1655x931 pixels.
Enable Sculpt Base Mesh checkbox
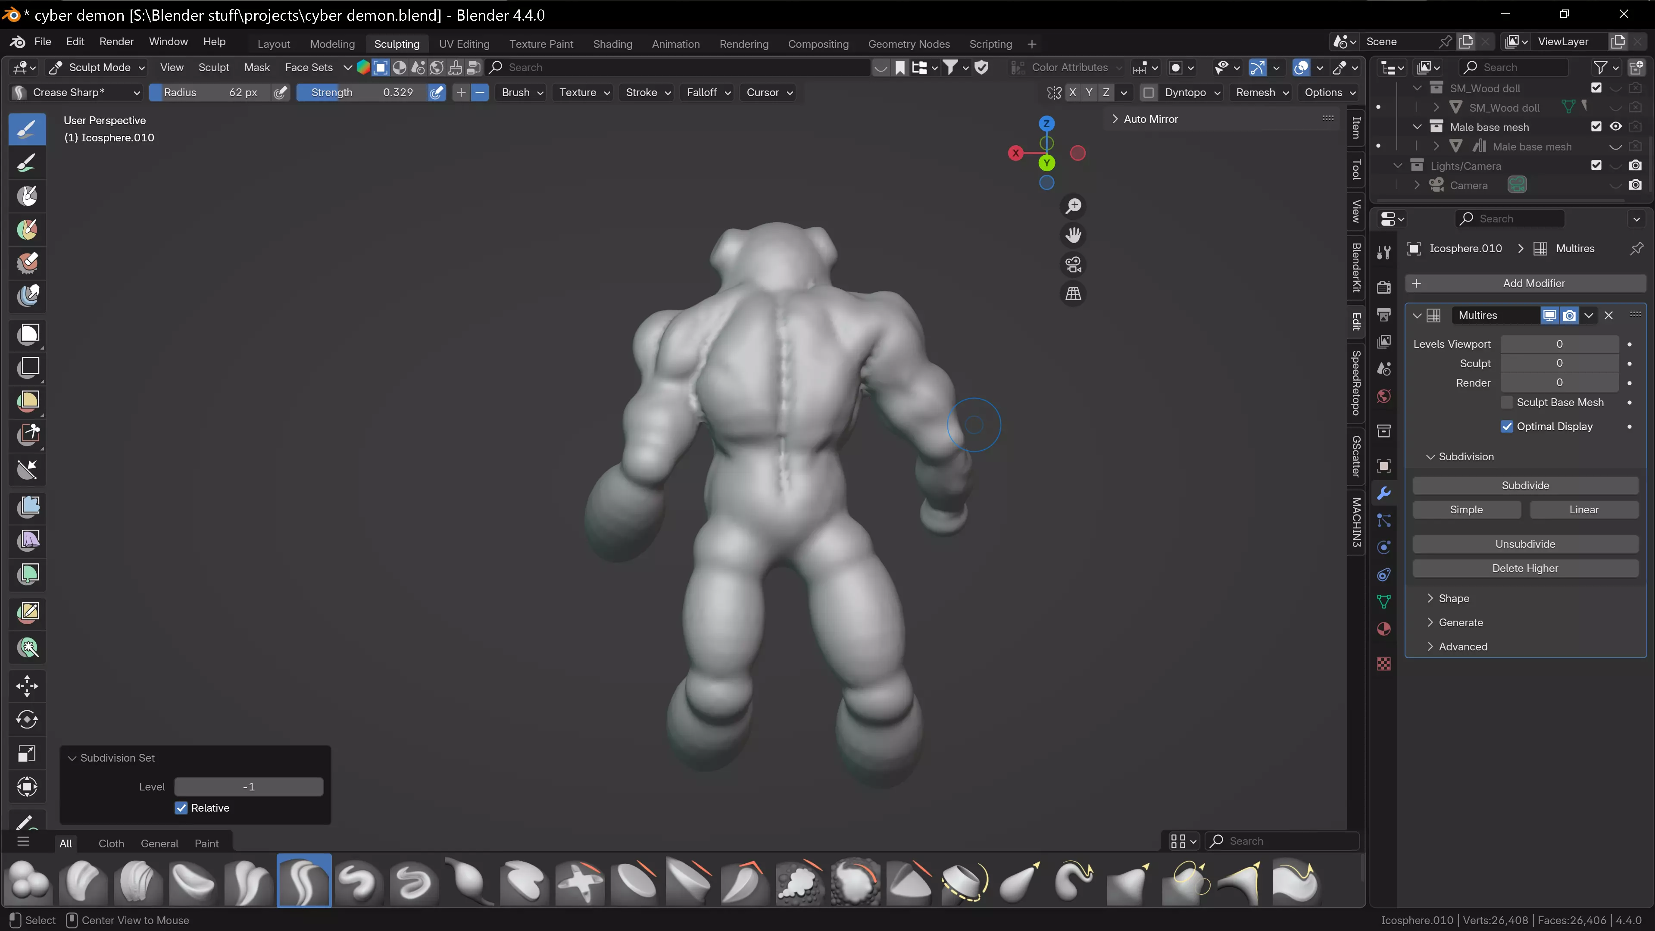pyautogui.click(x=1507, y=402)
